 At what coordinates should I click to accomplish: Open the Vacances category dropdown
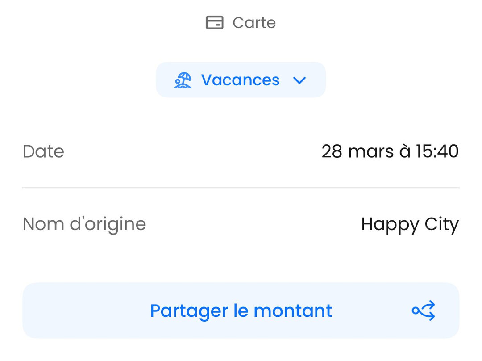(x=241, y=80)
